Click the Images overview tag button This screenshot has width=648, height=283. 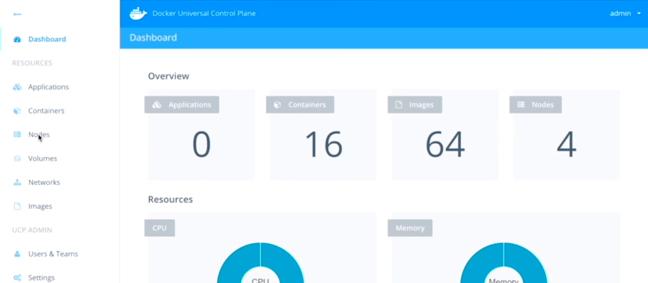click(415, 105)
